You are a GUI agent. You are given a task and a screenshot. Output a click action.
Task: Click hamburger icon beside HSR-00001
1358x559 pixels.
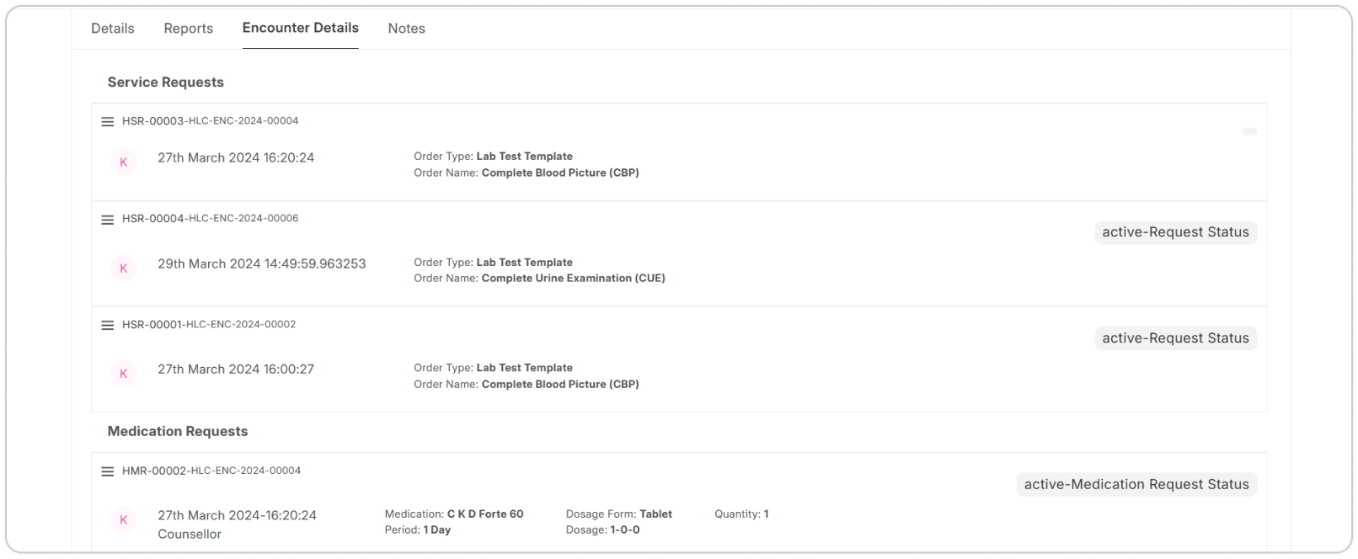tap(108, 325)
